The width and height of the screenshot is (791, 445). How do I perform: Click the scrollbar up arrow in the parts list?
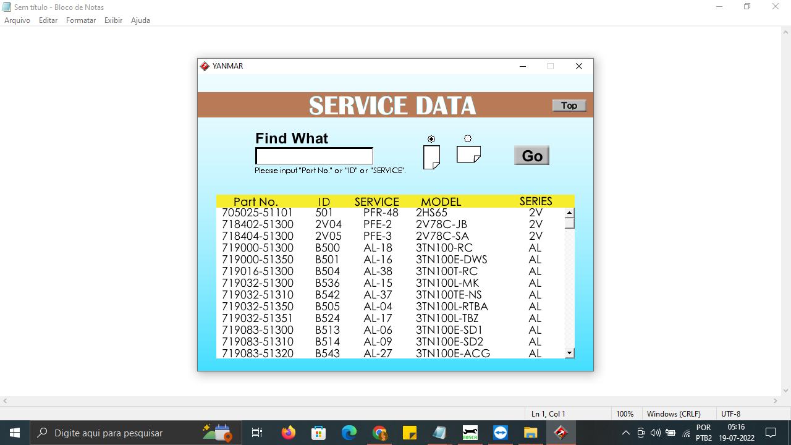568,212
